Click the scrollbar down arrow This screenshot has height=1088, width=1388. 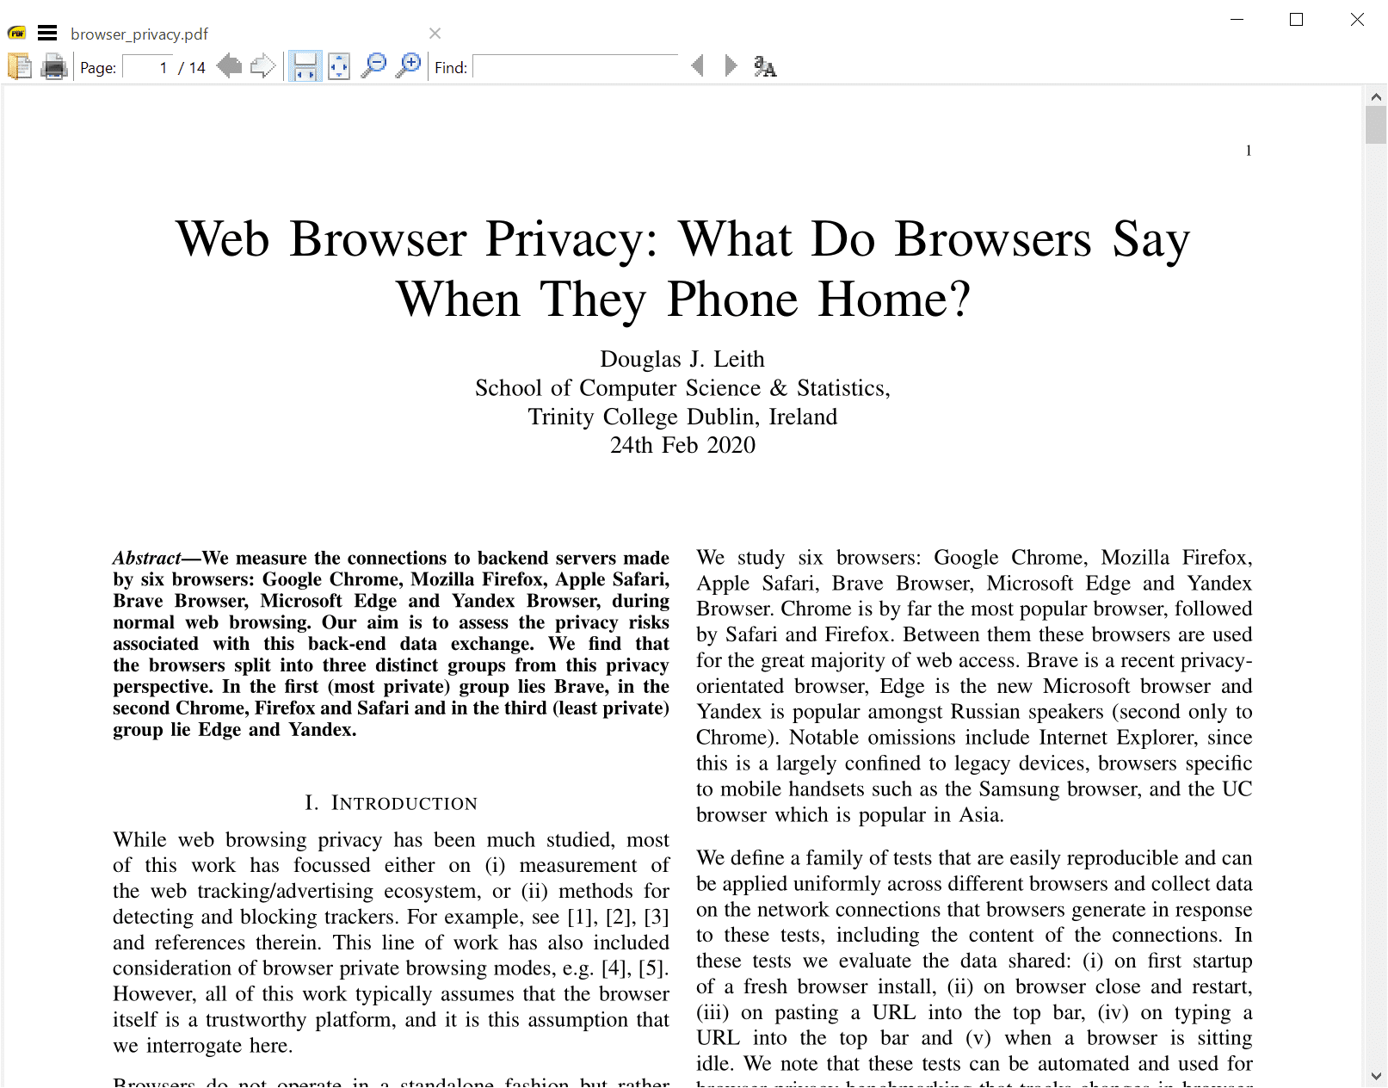point(1376,1076)
